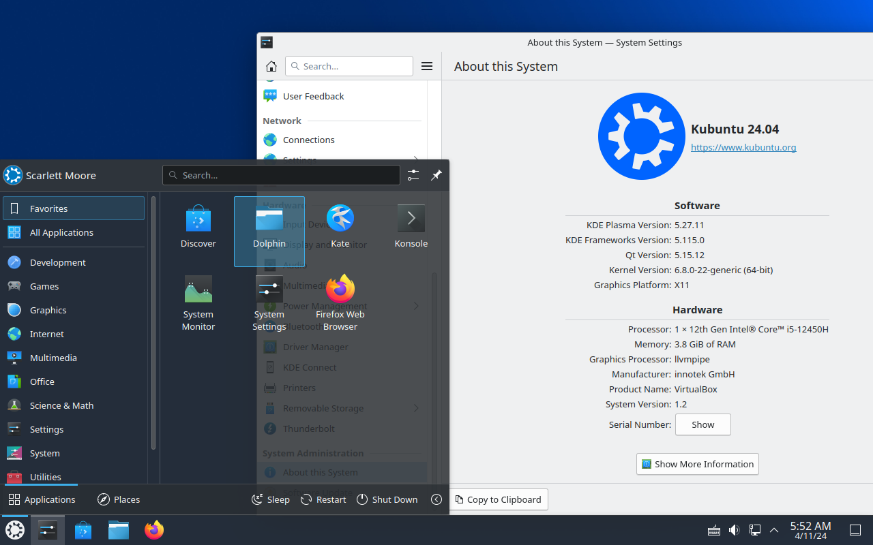Viewport: 873px width, 545px height.
Task: Select the Product Name value VirtualBox
Action: point(696,389)
